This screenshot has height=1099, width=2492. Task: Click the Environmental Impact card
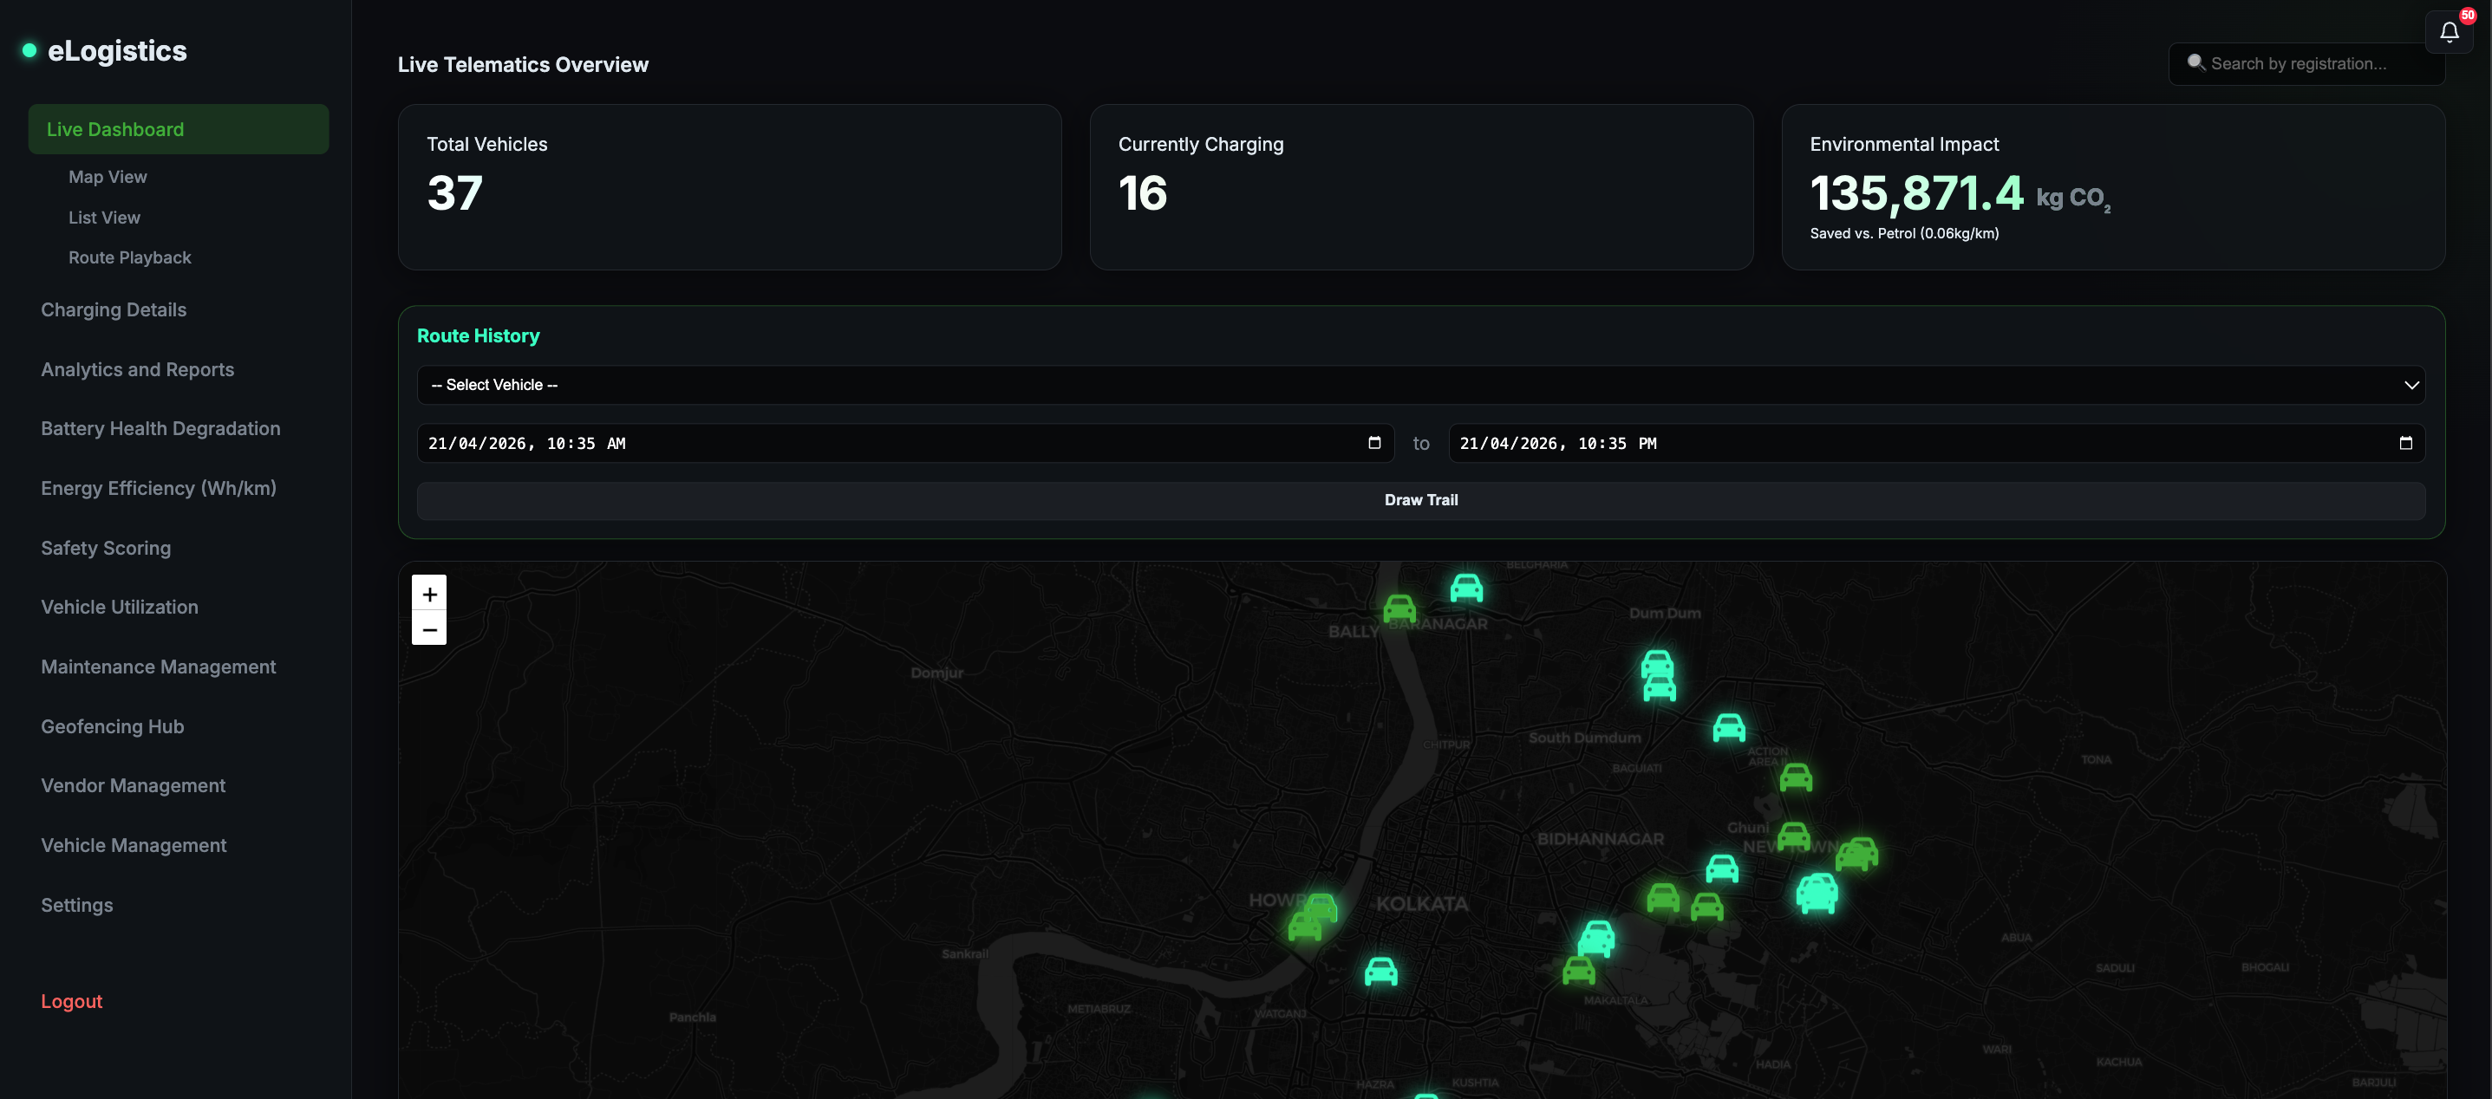point(2113,187)
